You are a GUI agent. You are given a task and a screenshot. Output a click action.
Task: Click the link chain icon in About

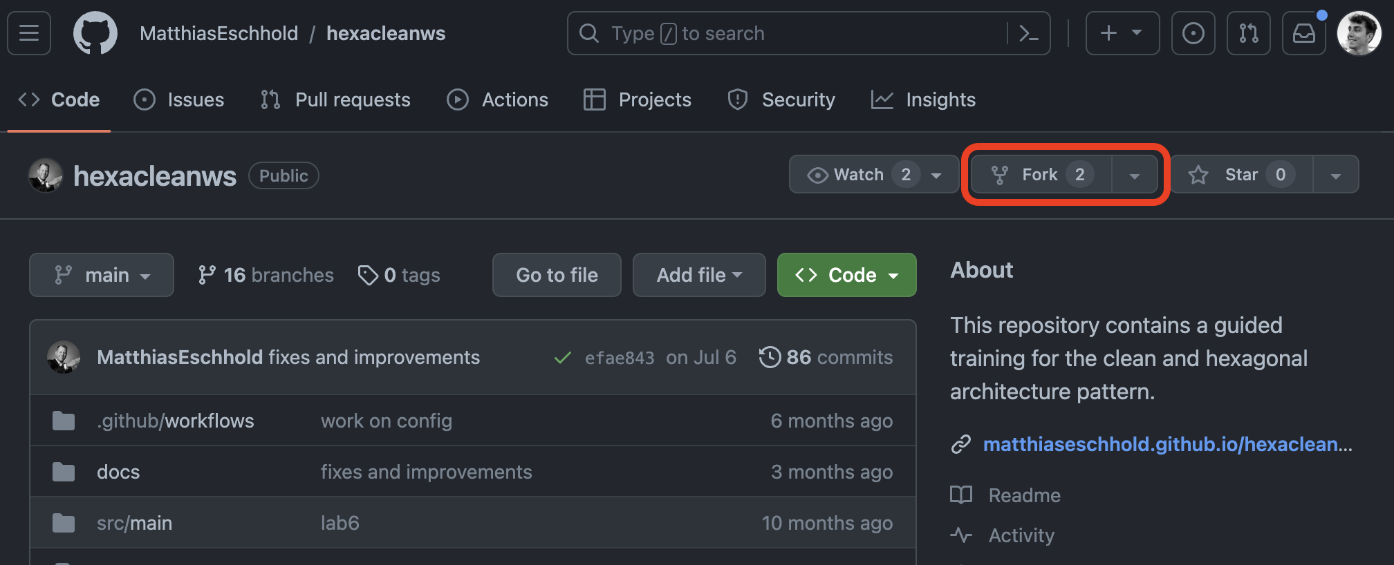[961, 444]
